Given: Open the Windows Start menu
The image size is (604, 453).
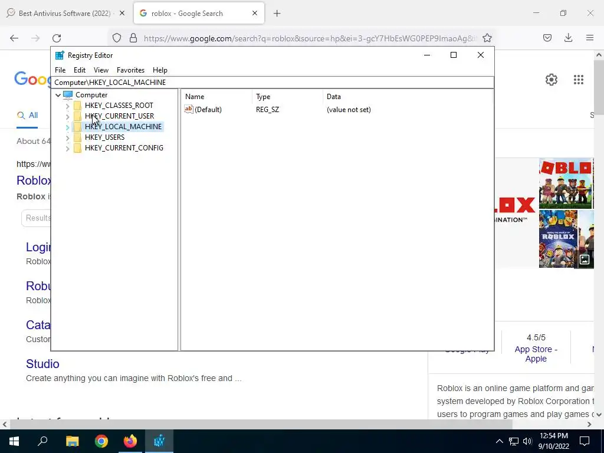Looking at the screenshot, I should (x=14, y=441).
